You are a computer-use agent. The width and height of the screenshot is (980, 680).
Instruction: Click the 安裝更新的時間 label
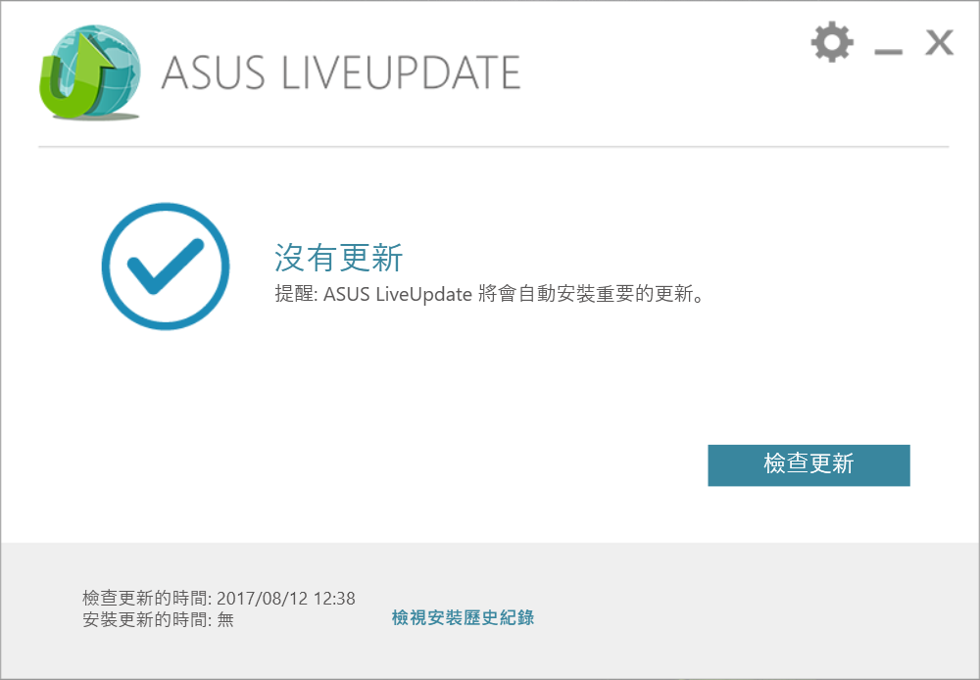pos(145,619)
